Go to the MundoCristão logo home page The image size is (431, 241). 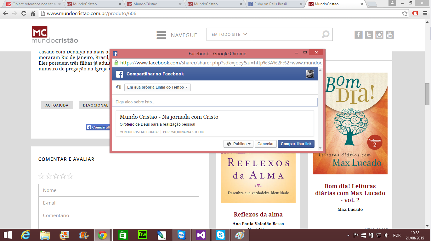coord(55,34)
